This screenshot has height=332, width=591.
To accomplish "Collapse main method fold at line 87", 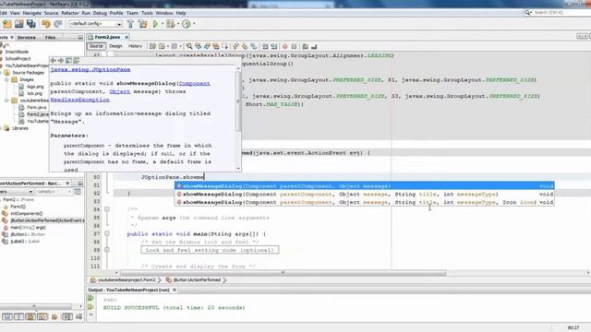I will (107, 233).
